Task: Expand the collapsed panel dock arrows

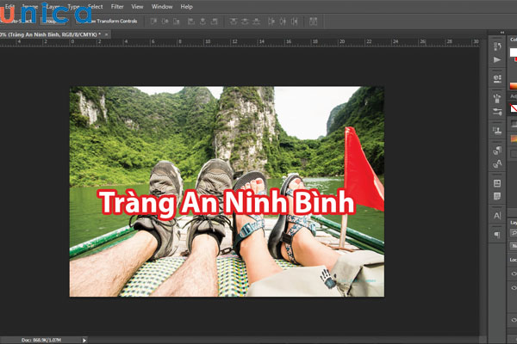Action: click(501, 33)
